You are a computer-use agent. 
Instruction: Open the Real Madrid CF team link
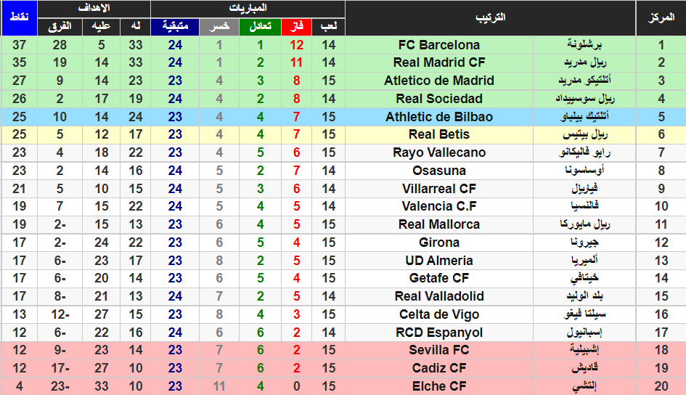pos(438,63)
